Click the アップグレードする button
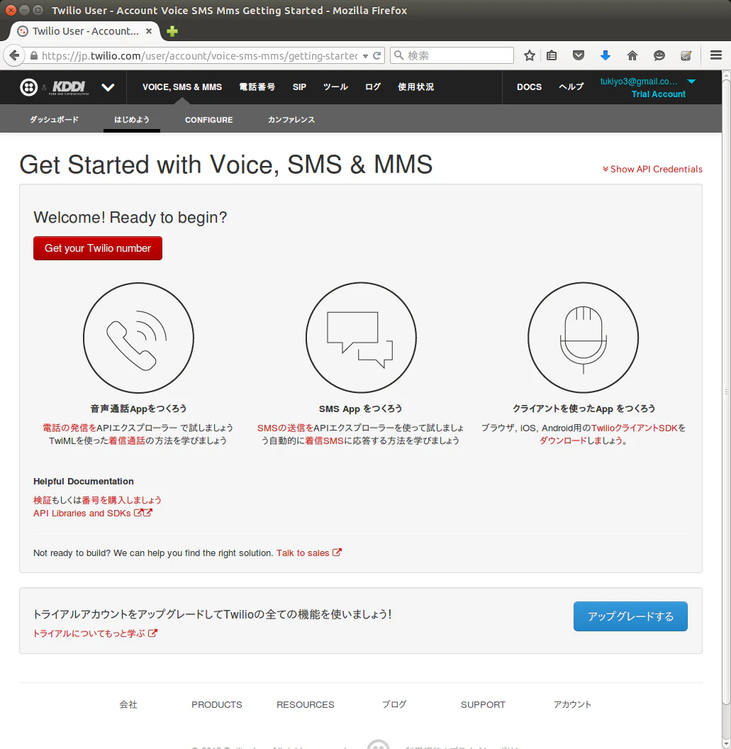The image size is (731, 749). (630, 616)
